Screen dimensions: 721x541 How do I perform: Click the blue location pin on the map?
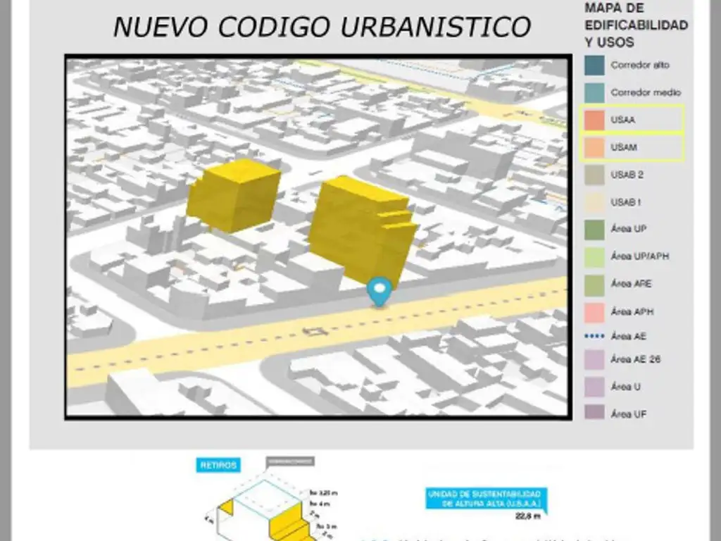pyautogui.click(x=380, y=290)
